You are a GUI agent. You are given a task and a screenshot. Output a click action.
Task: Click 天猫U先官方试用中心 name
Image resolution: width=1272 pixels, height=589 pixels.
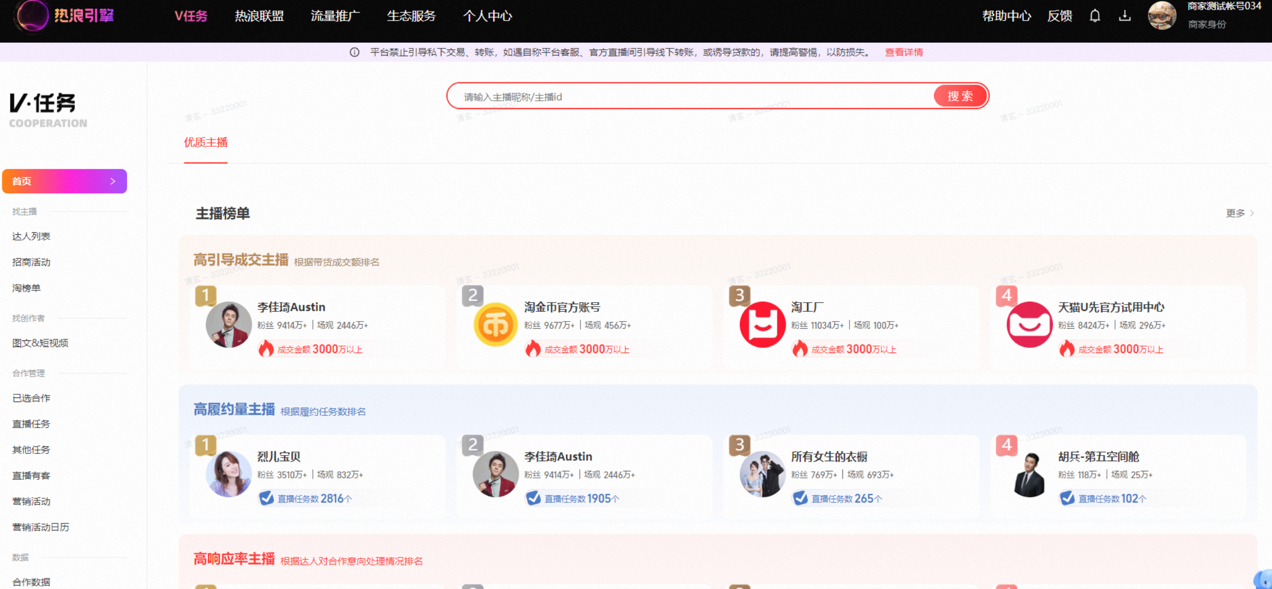pos(1111,307)
